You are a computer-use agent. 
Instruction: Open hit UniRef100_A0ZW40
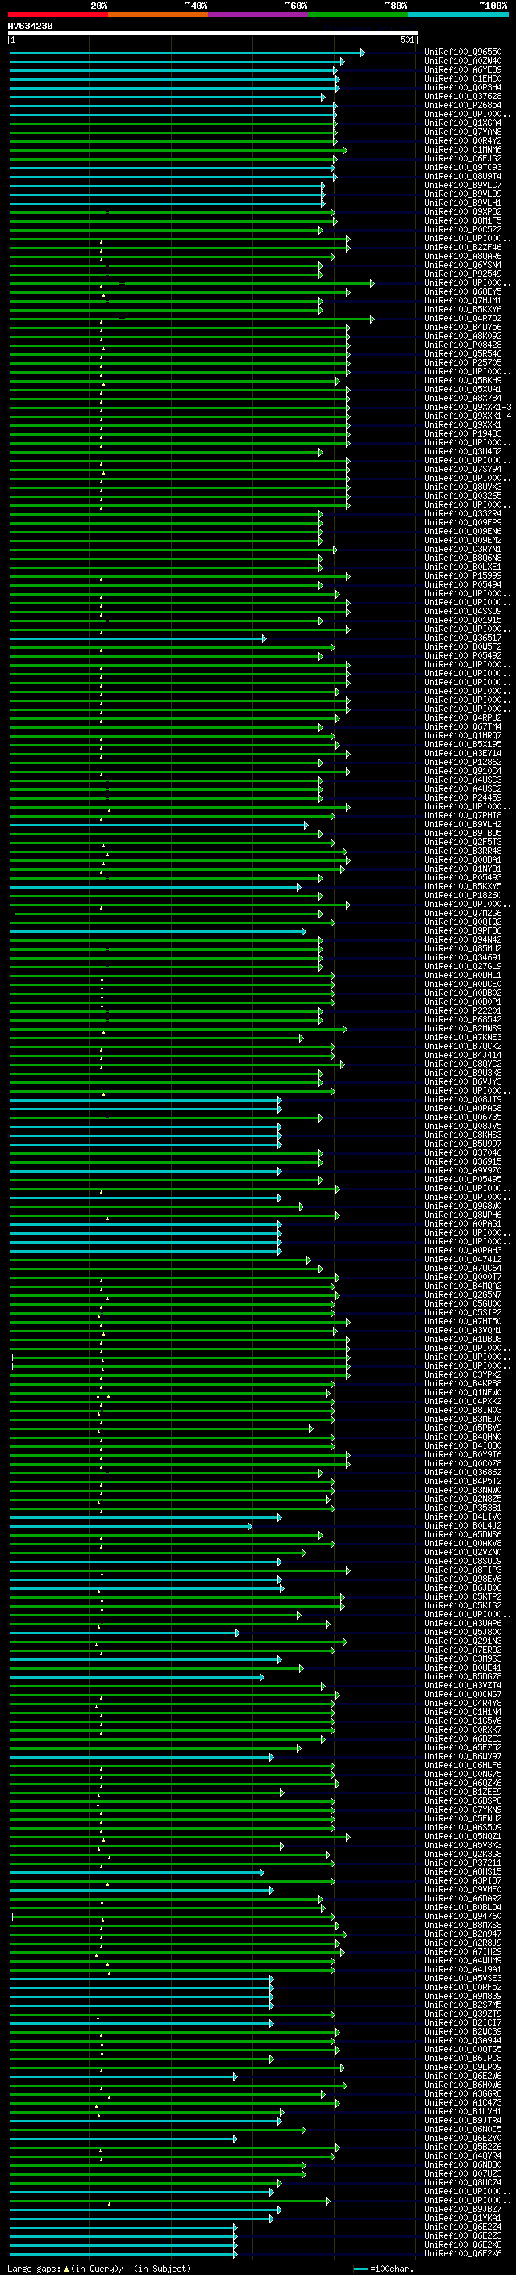click(463, 61)
